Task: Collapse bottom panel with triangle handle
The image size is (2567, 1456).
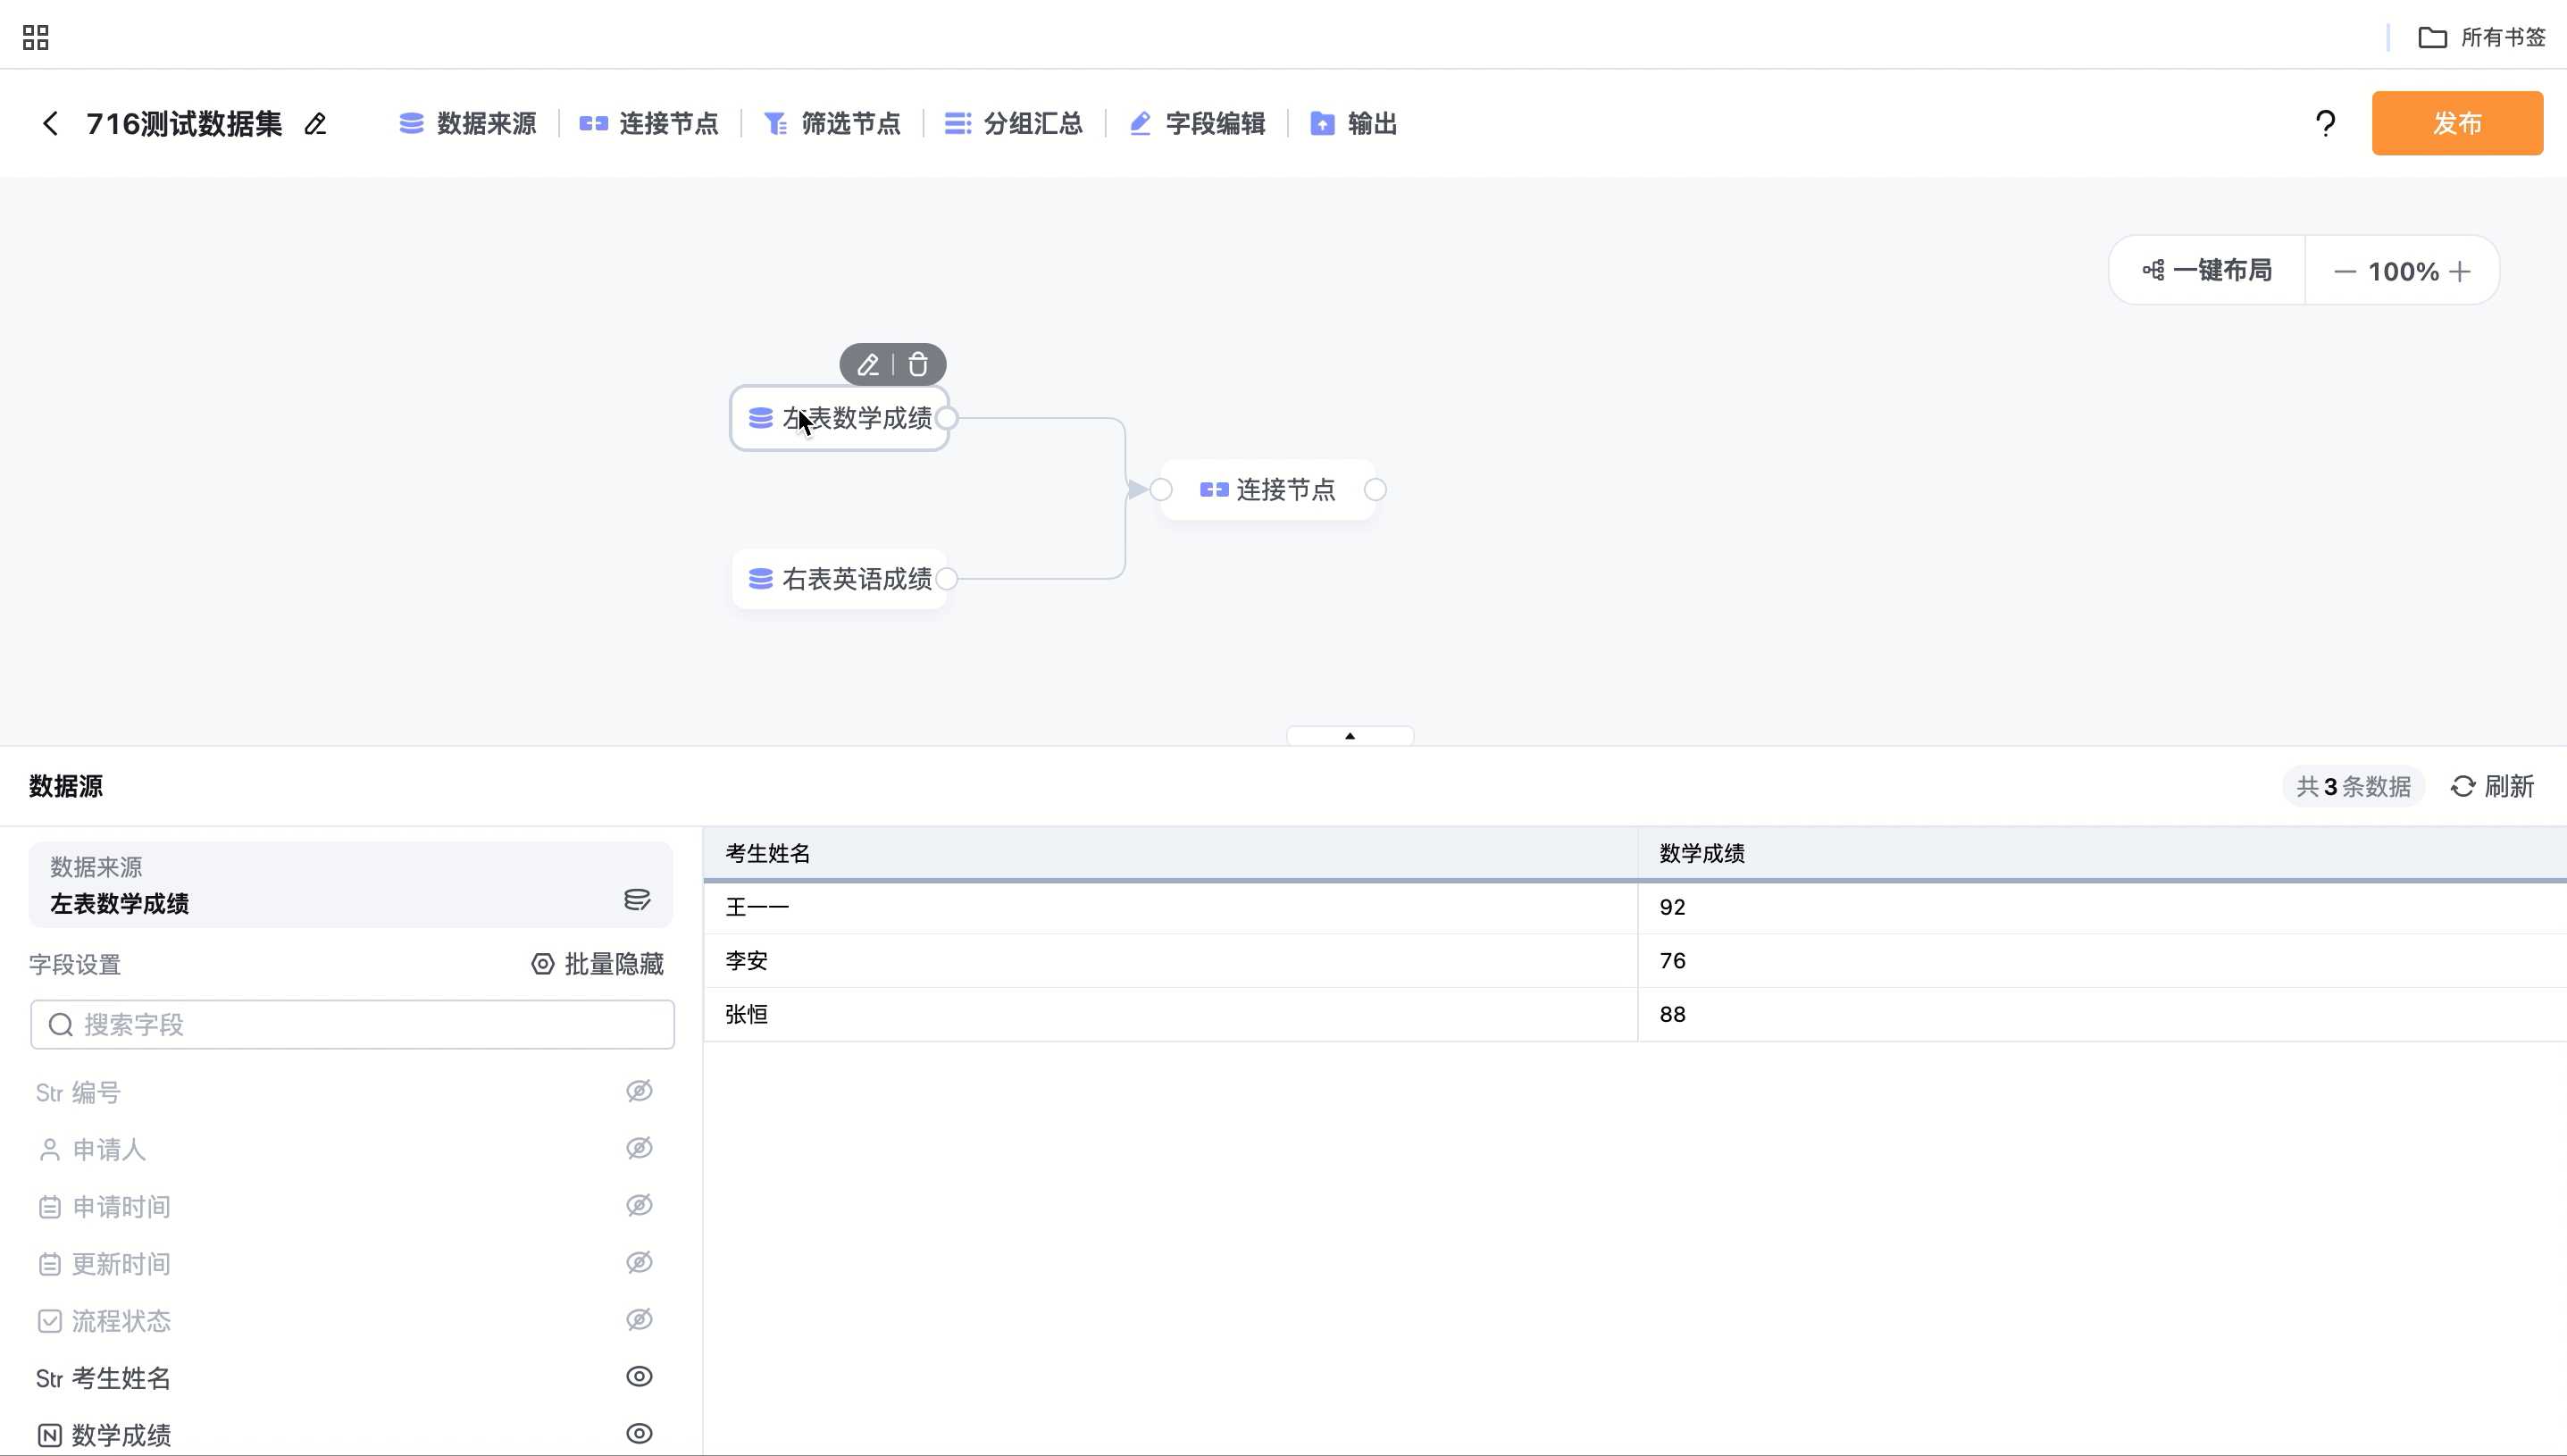Action: coord(1350,736)
